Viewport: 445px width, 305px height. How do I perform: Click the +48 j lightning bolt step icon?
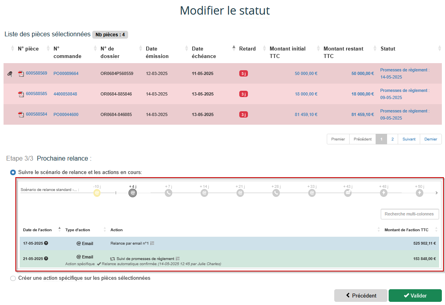[x=384, y=193]
